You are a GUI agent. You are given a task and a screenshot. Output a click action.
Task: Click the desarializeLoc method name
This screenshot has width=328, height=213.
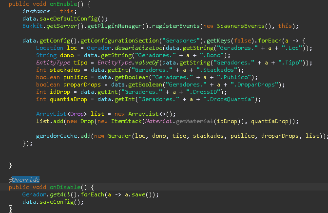point(138,48)
